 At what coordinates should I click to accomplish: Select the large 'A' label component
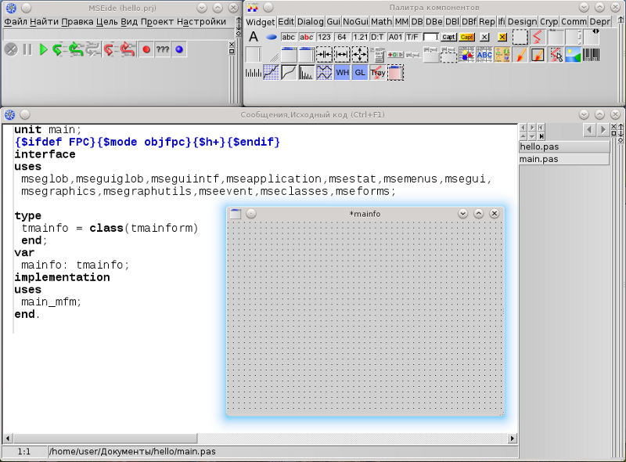tap(254, 37)
